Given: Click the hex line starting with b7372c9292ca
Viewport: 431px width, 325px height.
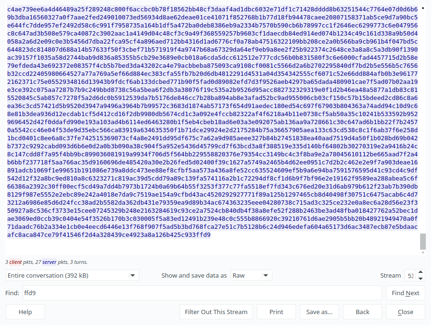Looking at the screenshot, I should click(x=213, y=146).
